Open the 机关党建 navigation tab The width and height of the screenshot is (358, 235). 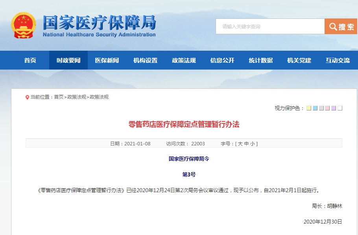pos(299,60)
